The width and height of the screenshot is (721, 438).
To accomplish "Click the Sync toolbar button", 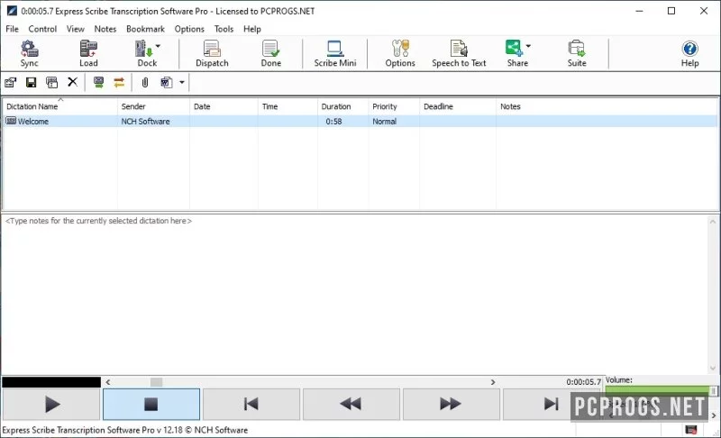I will pyautogui.click(x=29, y=53).
